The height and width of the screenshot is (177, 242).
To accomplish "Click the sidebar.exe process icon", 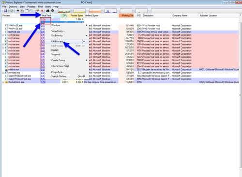I will 6,70.
